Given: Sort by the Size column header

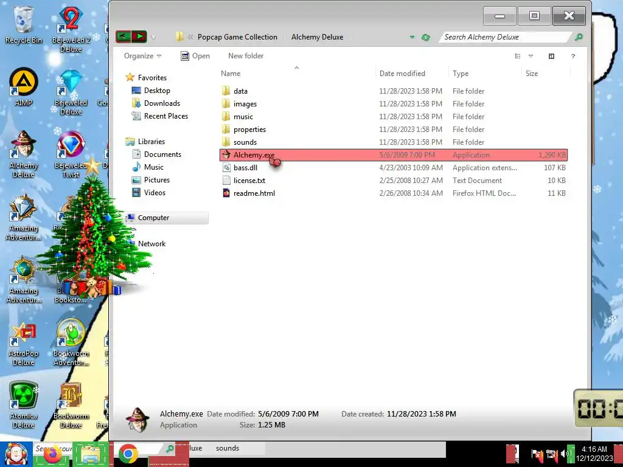Looking at the screenshot, I should pos(546,74).
